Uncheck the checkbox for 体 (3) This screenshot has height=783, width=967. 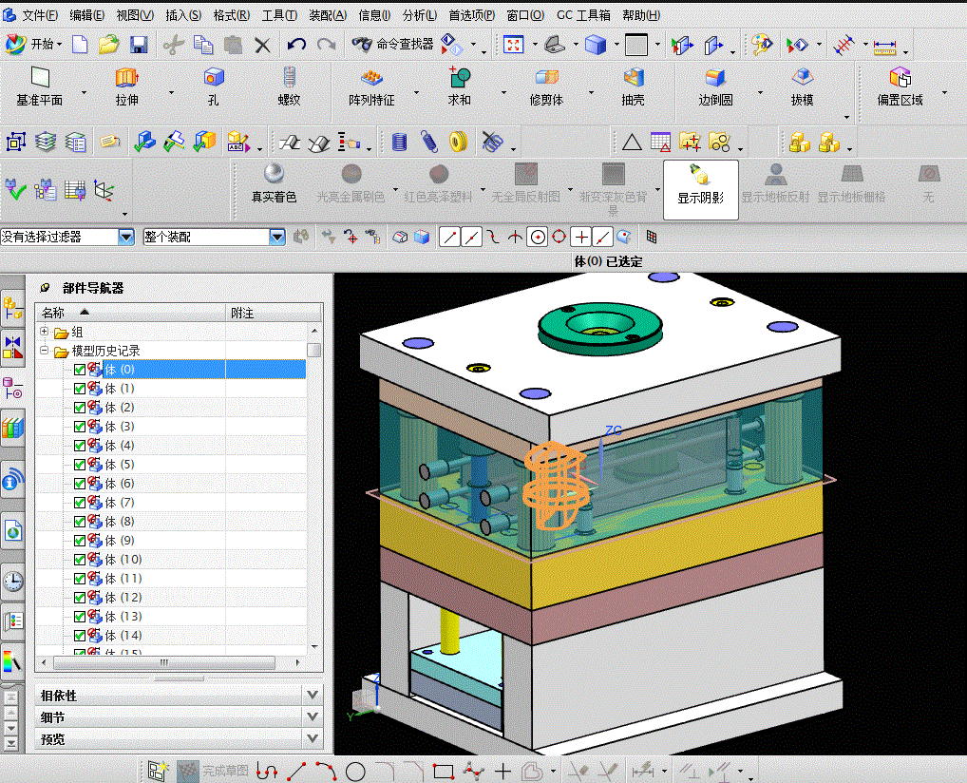[80, 427]
